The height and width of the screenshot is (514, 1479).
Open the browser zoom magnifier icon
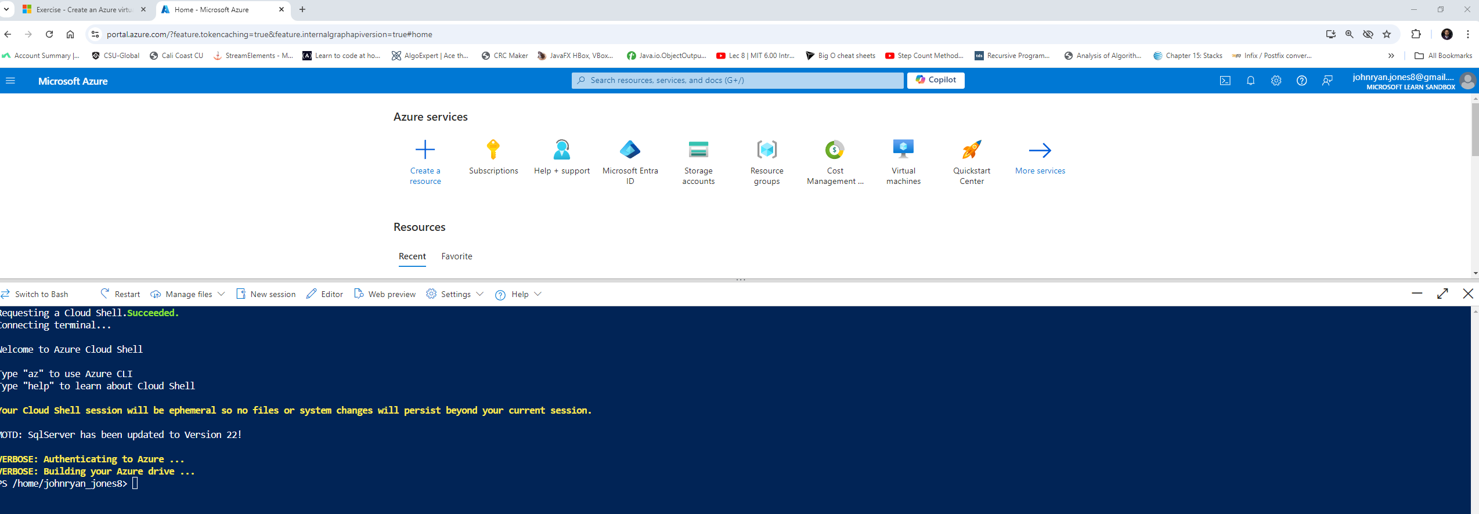point(1350,34)
